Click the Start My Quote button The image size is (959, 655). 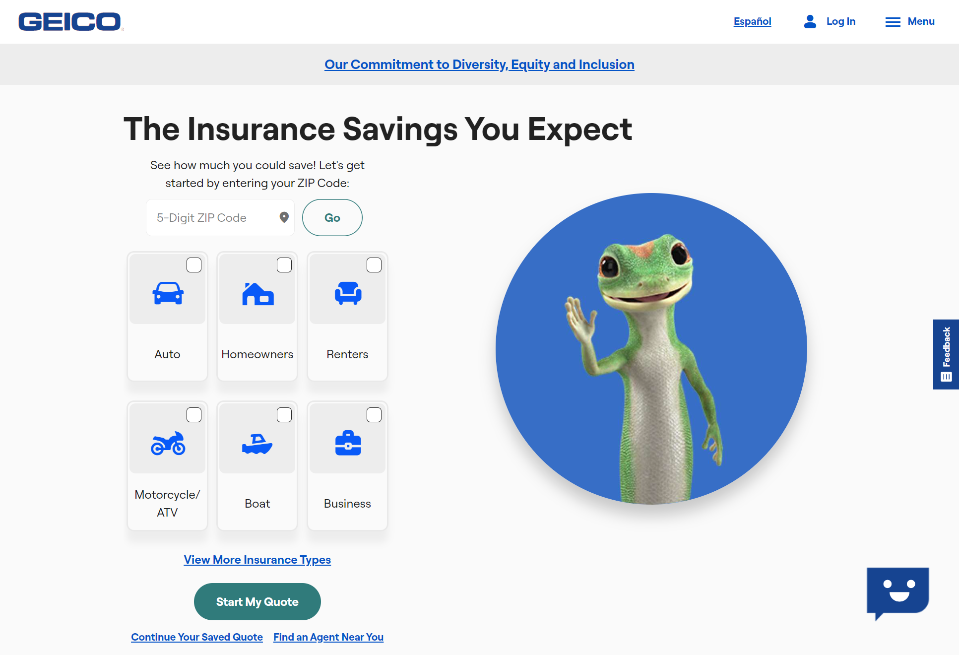pos(257,602)
